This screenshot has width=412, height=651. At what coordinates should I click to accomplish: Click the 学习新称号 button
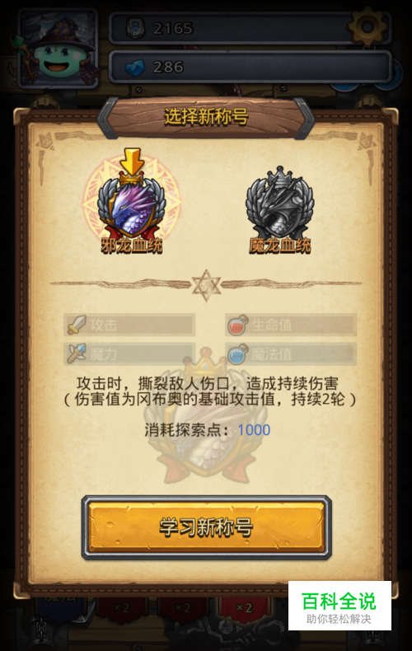coord(207,527)
